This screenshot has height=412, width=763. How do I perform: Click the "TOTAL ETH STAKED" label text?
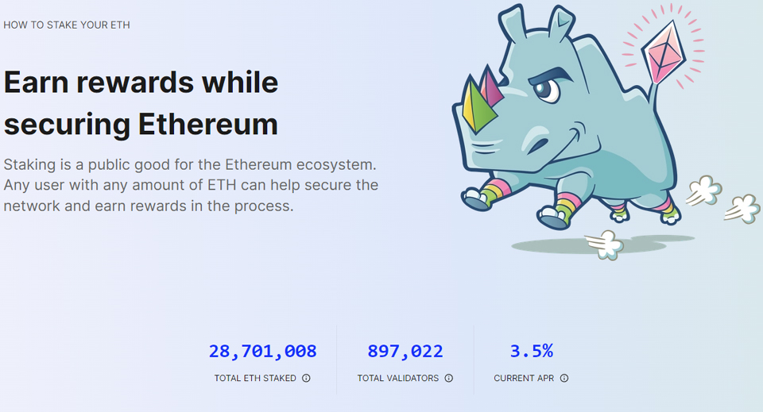[x=255, y=379]
